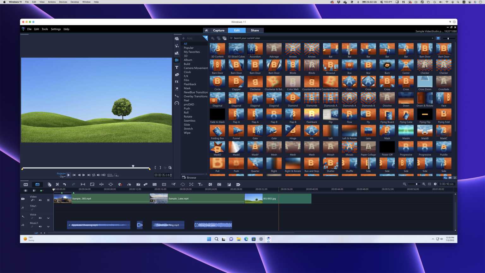Select the Transitions panel icon

177,60
